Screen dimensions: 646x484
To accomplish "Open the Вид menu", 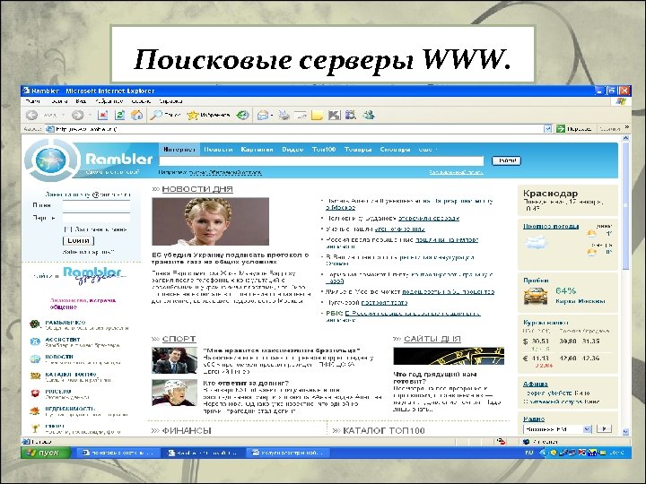I will pyautogui.click(x=81, y=101).
